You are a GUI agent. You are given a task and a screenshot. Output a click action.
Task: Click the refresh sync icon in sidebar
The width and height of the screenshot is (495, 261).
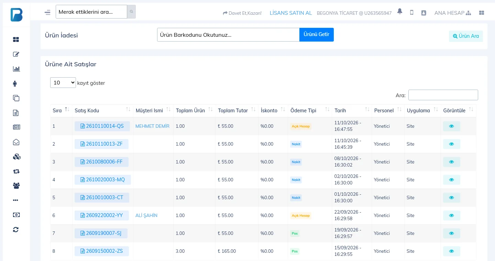tap(16, 229)
